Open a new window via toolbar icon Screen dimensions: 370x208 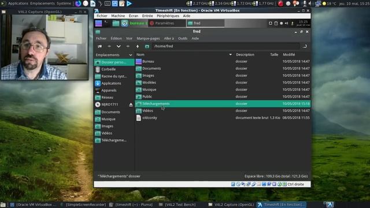100,46
